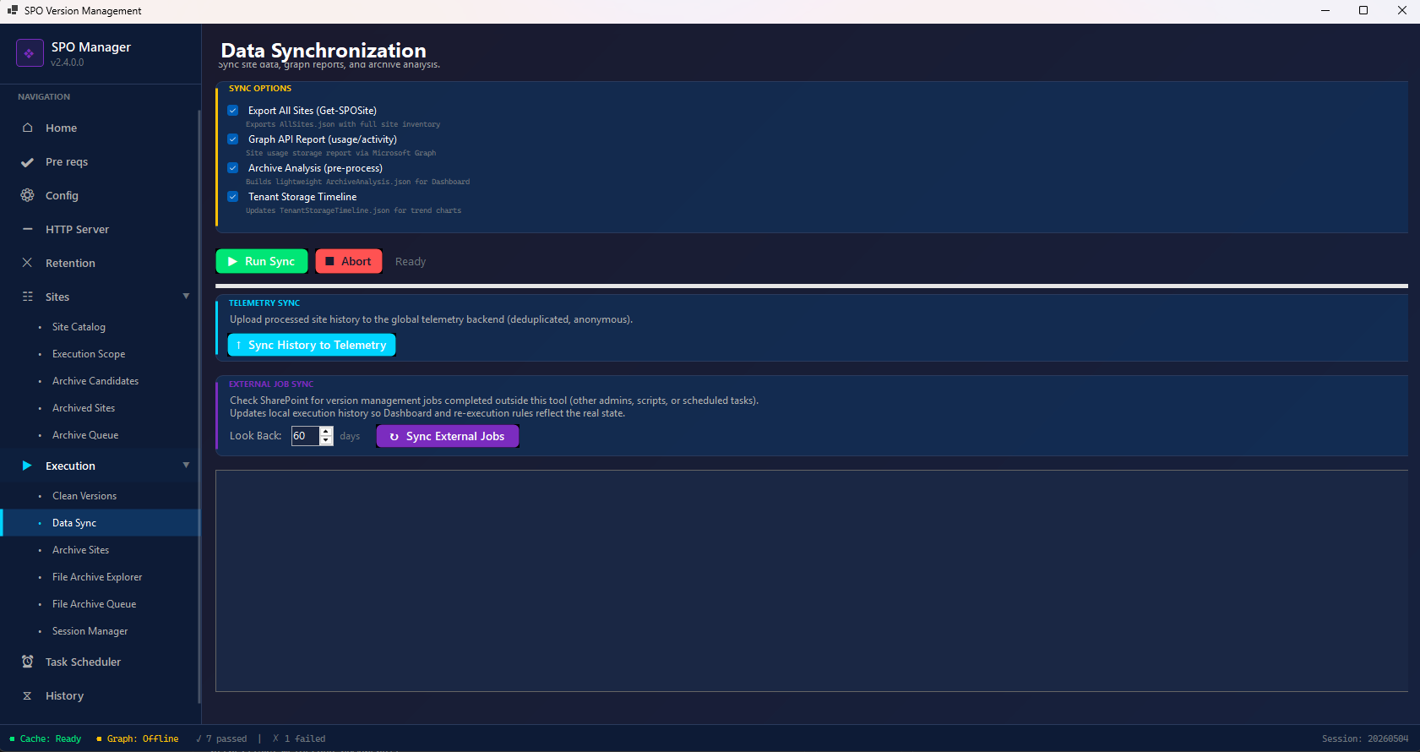Click the sidebar vertical scrollbar
1420x752 pixels.
[x=199, y=406]
